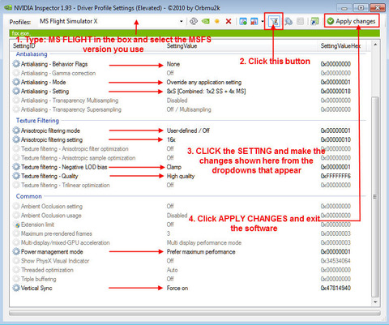Click the NVIDIA Inspector title bar app icon
Viewport: 389px width, 325px height.
8,8
